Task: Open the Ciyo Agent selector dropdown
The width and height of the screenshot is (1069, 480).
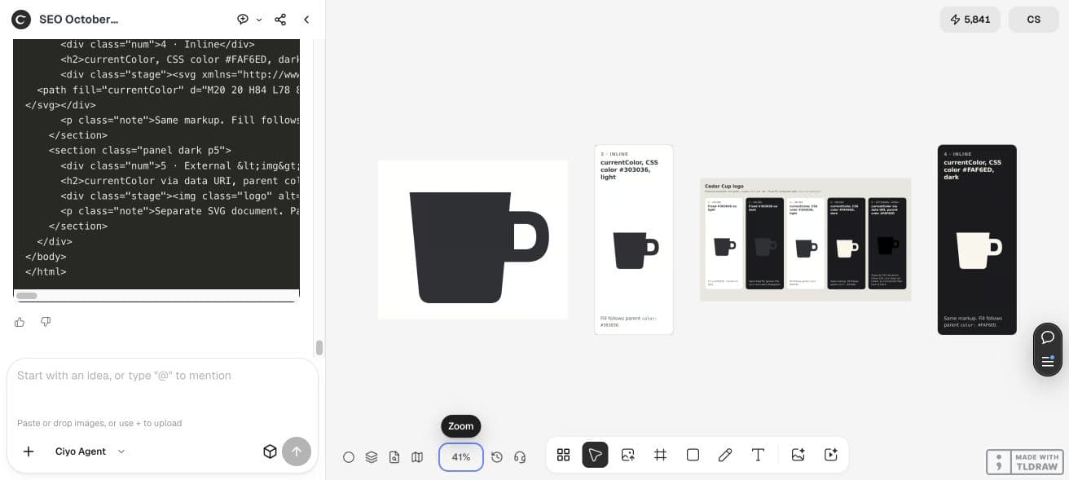Action: pos(90,451)
